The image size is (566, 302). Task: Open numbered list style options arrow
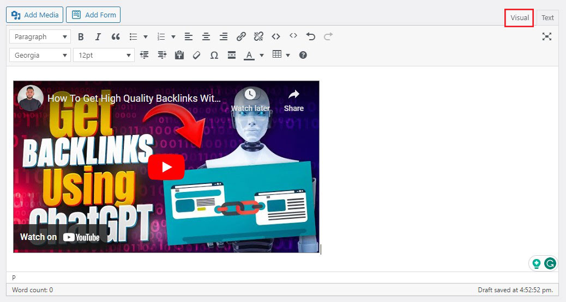coord(173,37)
